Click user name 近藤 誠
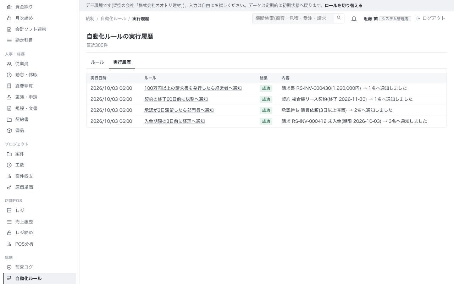The width and height of the screenshot is (454, 284). coord(371,18)
